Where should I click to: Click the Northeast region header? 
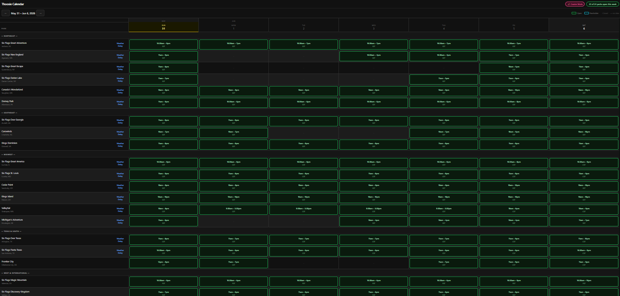click(9, 36)
